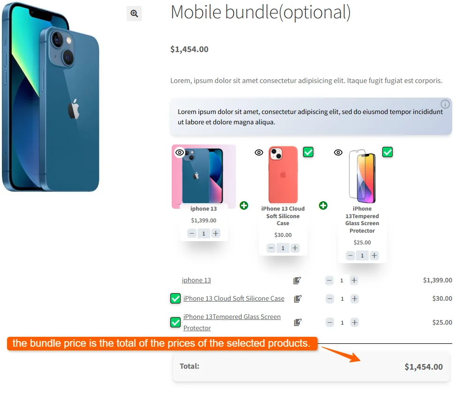Click edit icon for Tempered Glass Screen Protector row
456x395 pixels.
pyautogui.click(x=298, y=322)
